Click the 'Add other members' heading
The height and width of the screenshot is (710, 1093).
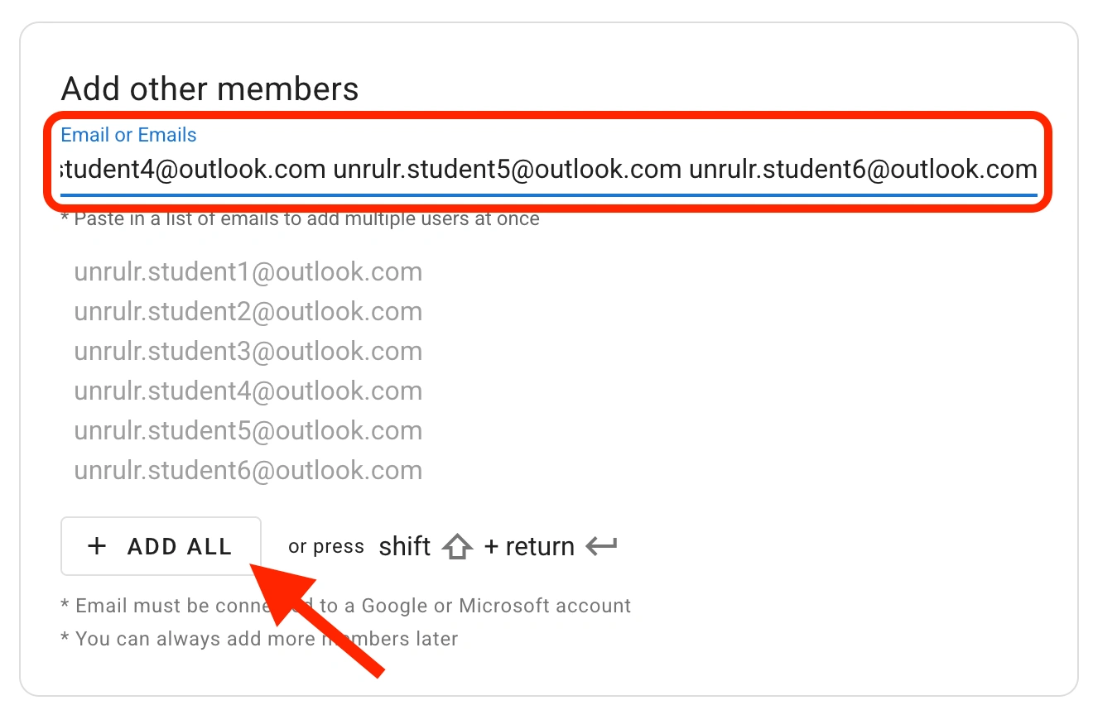tap(210, 89)
